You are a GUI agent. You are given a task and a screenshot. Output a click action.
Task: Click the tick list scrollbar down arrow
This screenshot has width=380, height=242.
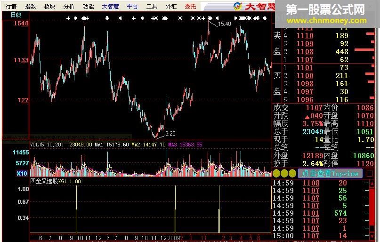[x=372, y=236]
